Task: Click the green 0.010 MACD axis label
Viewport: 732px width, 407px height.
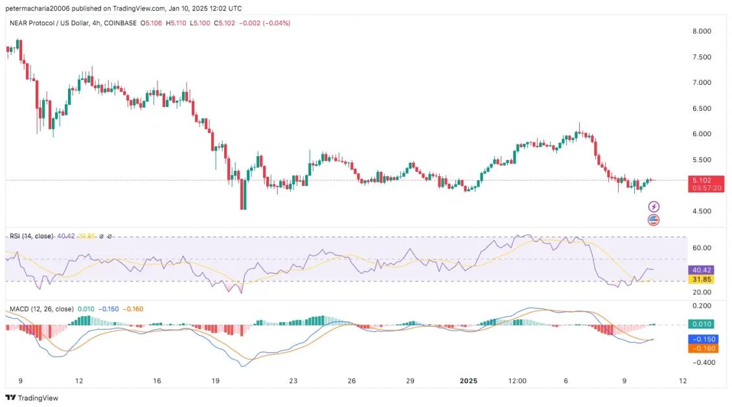Action: click(x=701, y=324)
